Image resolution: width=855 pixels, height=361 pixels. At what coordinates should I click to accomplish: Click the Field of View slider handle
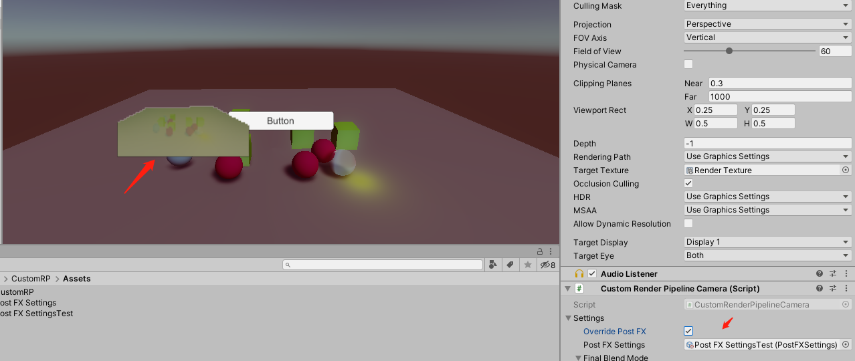click(x=729, y=51)
